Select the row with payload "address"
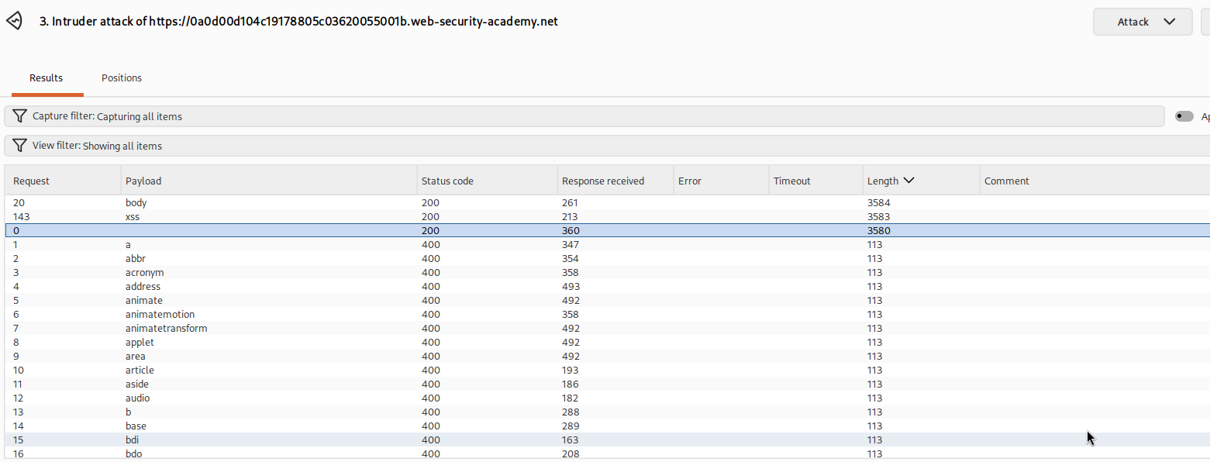This screenshot has width=1210, height=462. pos(607,287)
